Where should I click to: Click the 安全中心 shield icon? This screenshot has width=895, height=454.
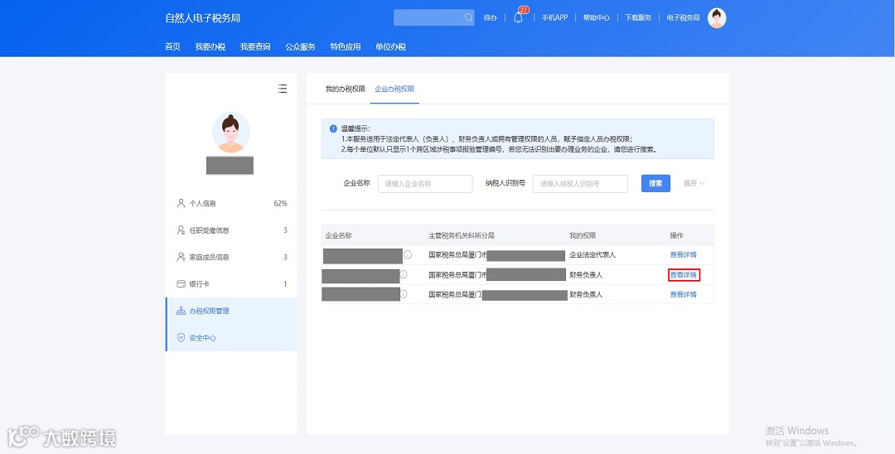181,338
